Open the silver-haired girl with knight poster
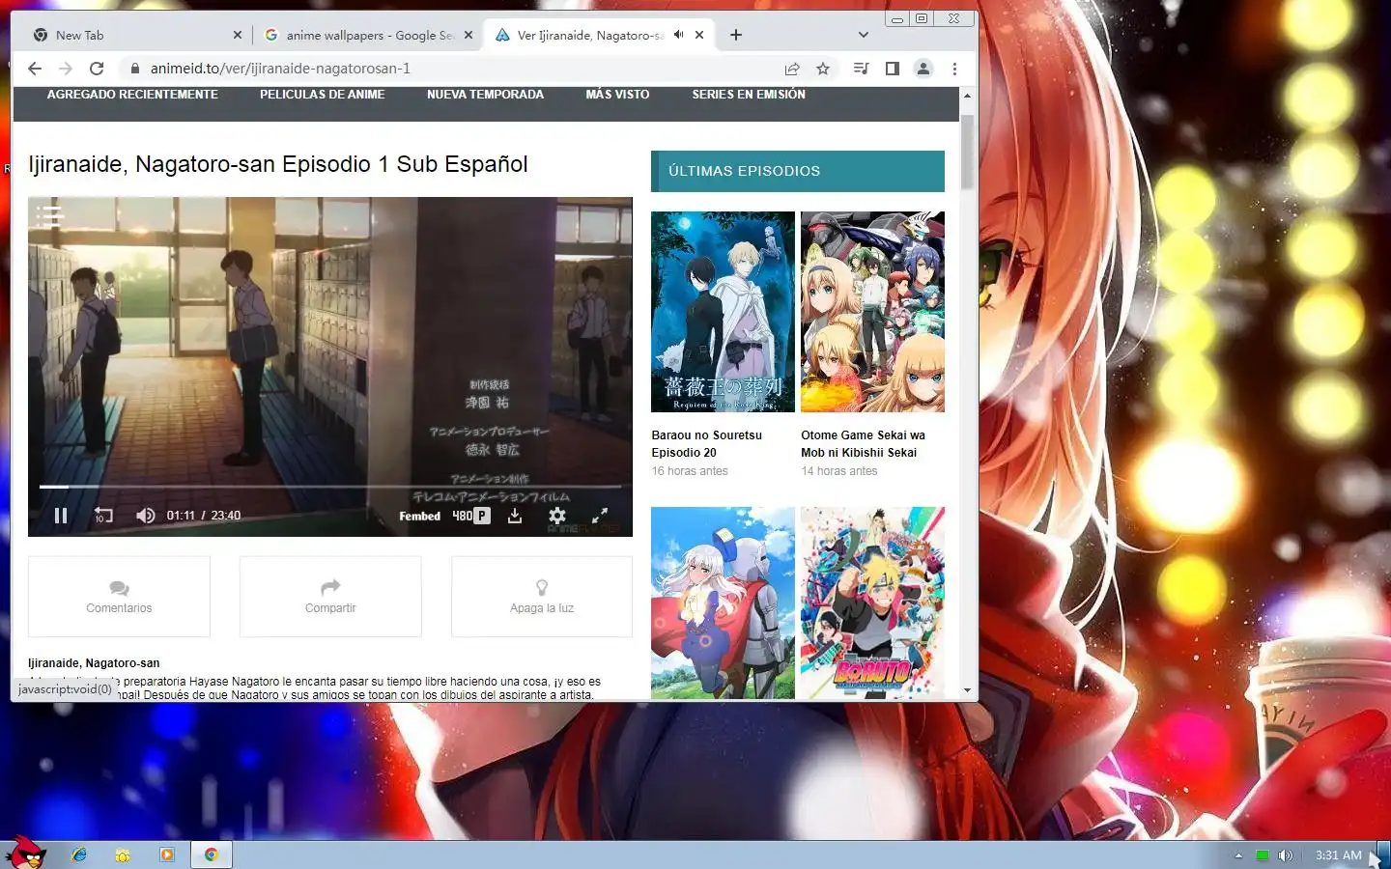The height and width of the screenshot is (869, 1391). pos(723,603)
